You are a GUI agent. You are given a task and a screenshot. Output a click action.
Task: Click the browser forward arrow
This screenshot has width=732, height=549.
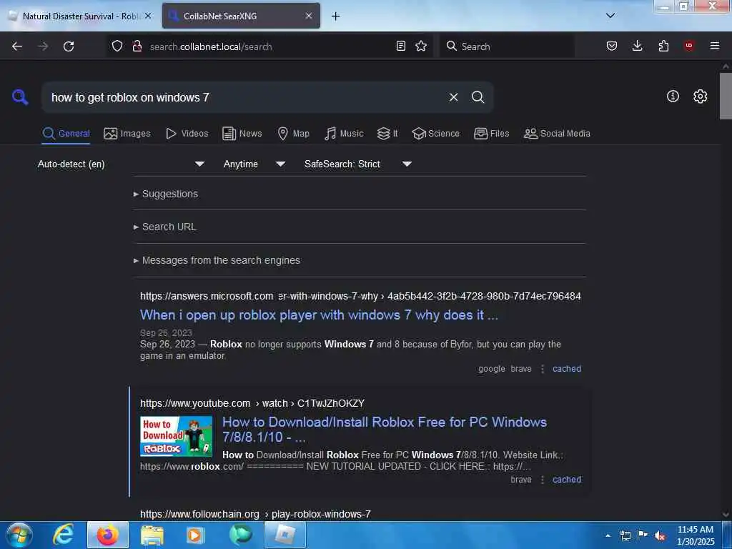[x=43, y=46]
